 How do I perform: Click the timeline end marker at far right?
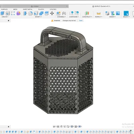(131, 132)
